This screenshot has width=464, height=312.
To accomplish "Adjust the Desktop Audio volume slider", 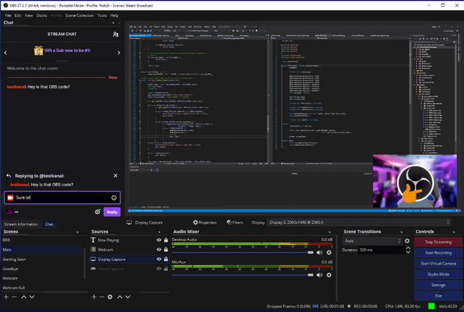I will click(x=243, y=253).
